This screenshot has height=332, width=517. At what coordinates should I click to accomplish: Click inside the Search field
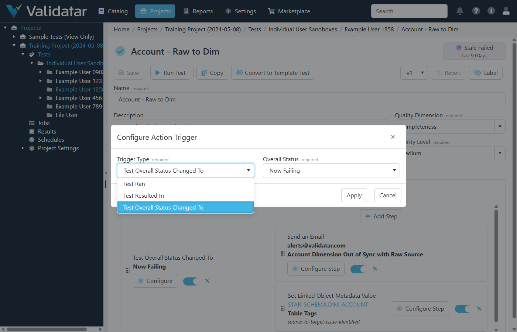[409, 11]
